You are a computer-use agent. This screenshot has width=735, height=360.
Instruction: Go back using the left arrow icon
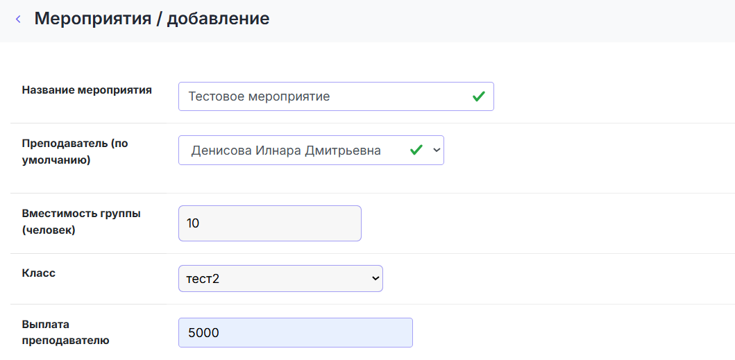coord(18,19)
